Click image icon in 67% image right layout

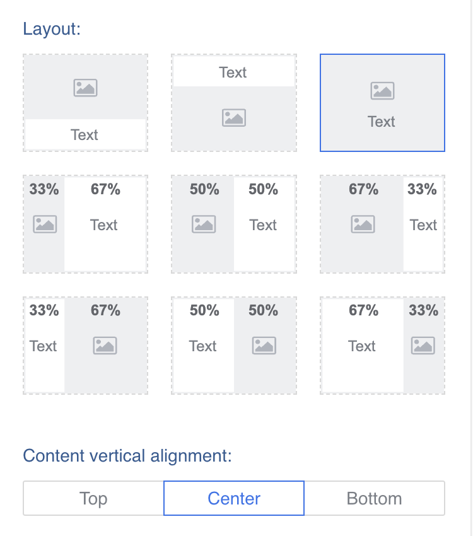pos(105,346)
